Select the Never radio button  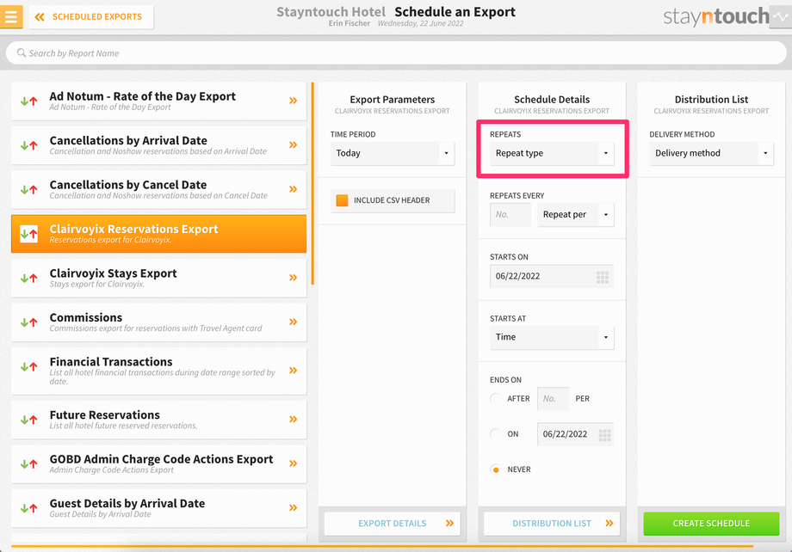pos(496,469)
